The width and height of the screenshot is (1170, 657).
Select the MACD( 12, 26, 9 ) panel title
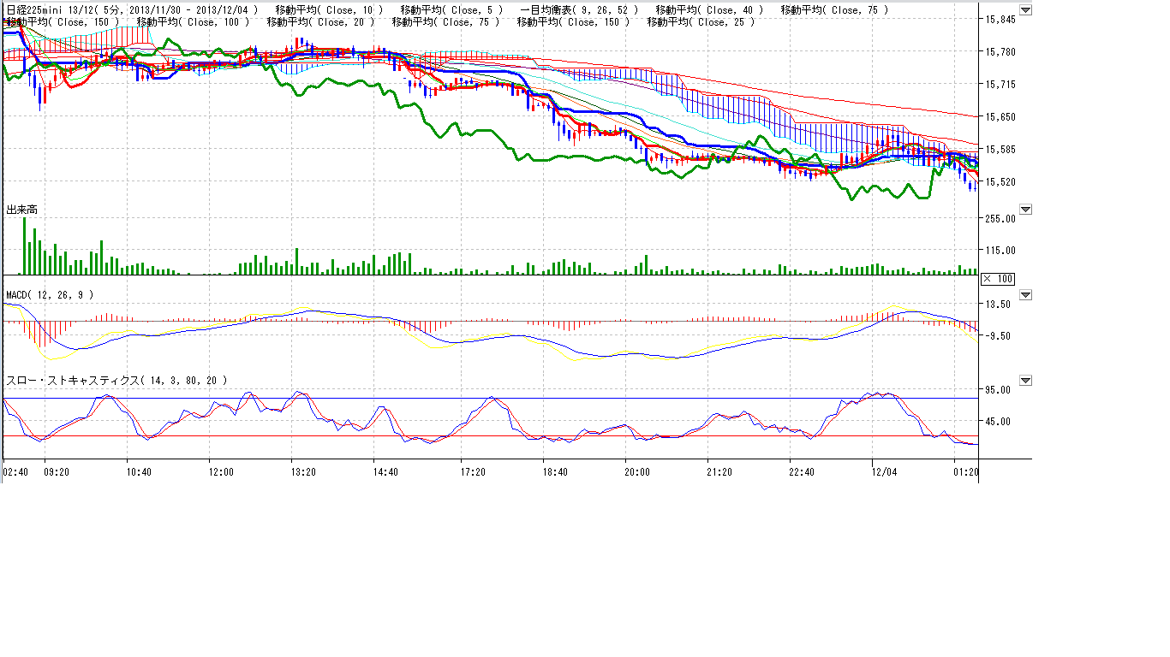click(50, 295)
